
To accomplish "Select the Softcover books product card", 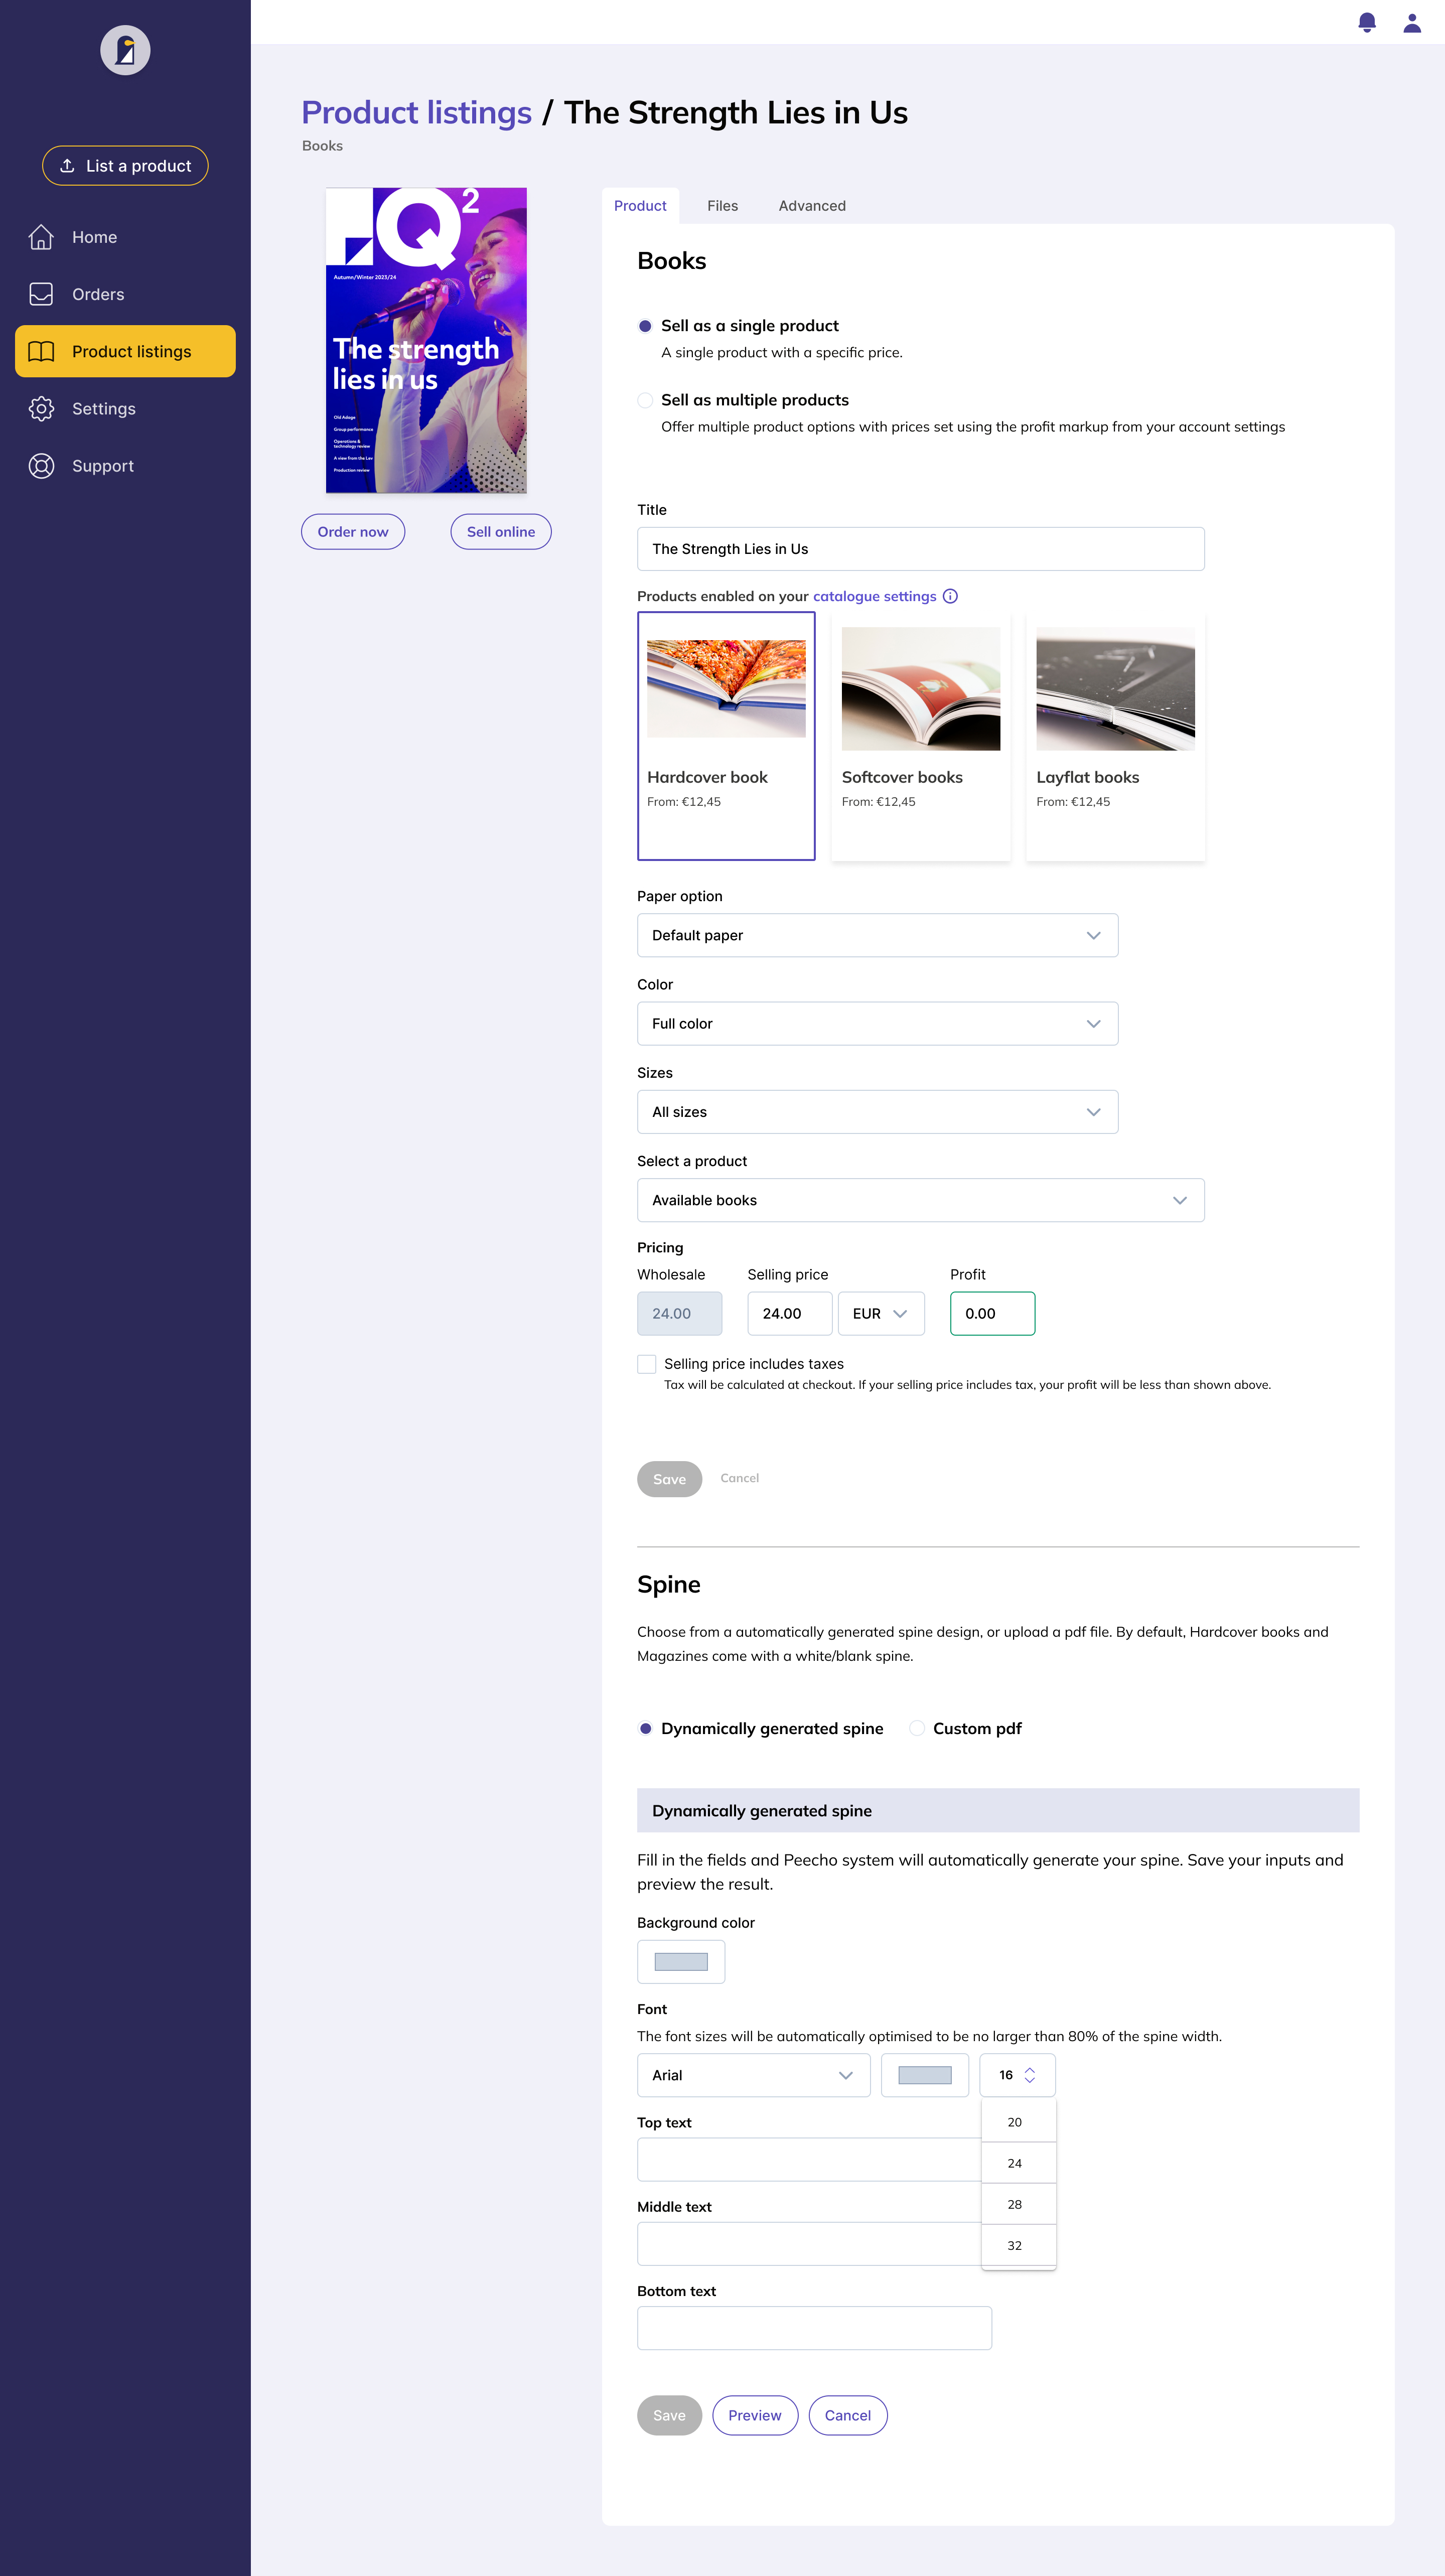I will pos(920,735).
